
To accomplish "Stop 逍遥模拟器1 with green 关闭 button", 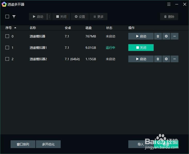I will [141, 48].
